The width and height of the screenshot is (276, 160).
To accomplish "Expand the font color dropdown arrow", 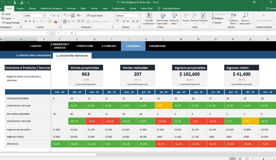I will tap(59, 22).
